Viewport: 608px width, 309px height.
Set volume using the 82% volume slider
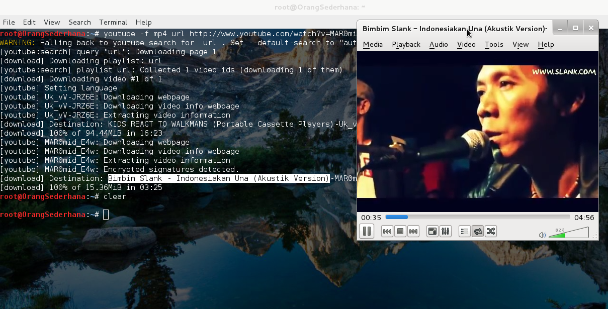pyautogui.click(x=568, y=233)
